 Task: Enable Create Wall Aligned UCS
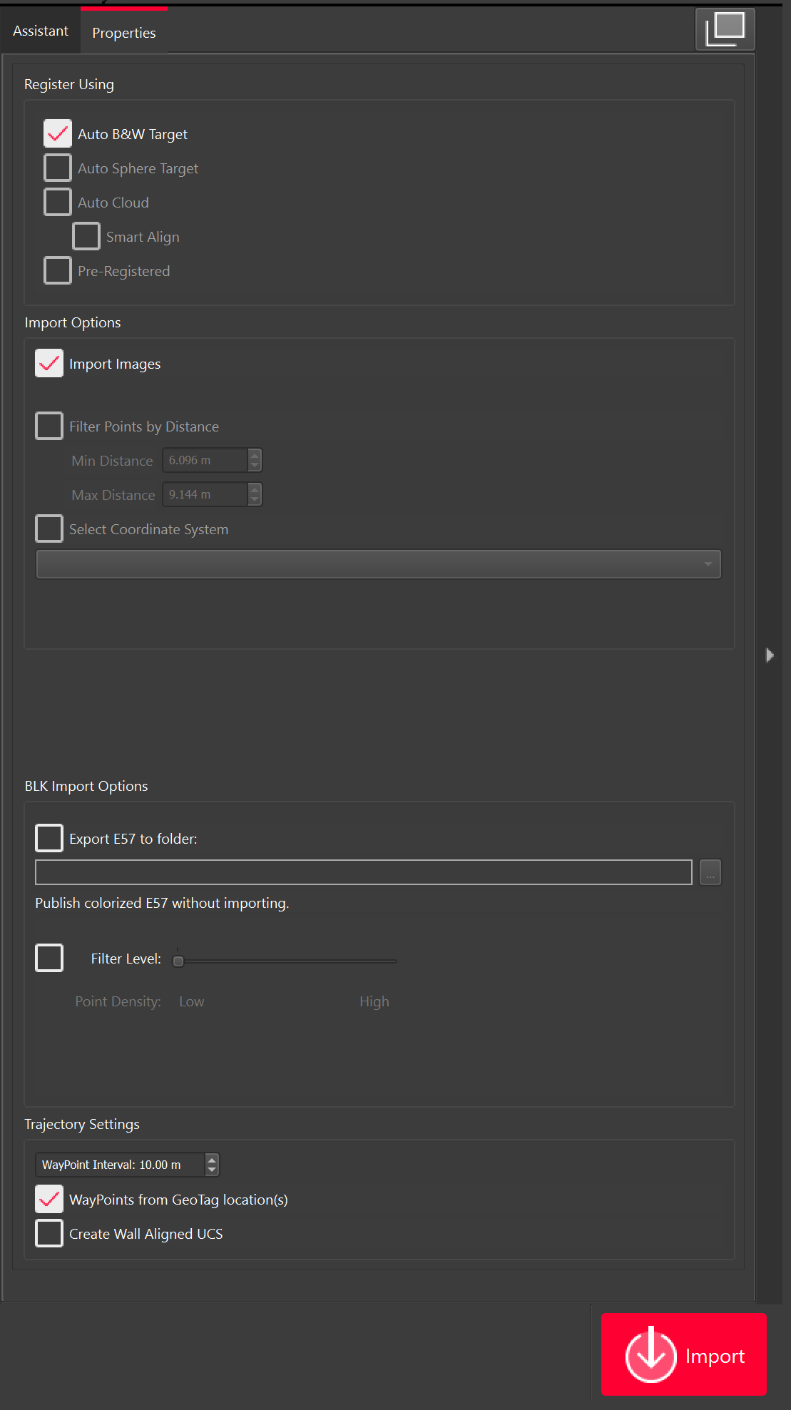(49, 1234)
